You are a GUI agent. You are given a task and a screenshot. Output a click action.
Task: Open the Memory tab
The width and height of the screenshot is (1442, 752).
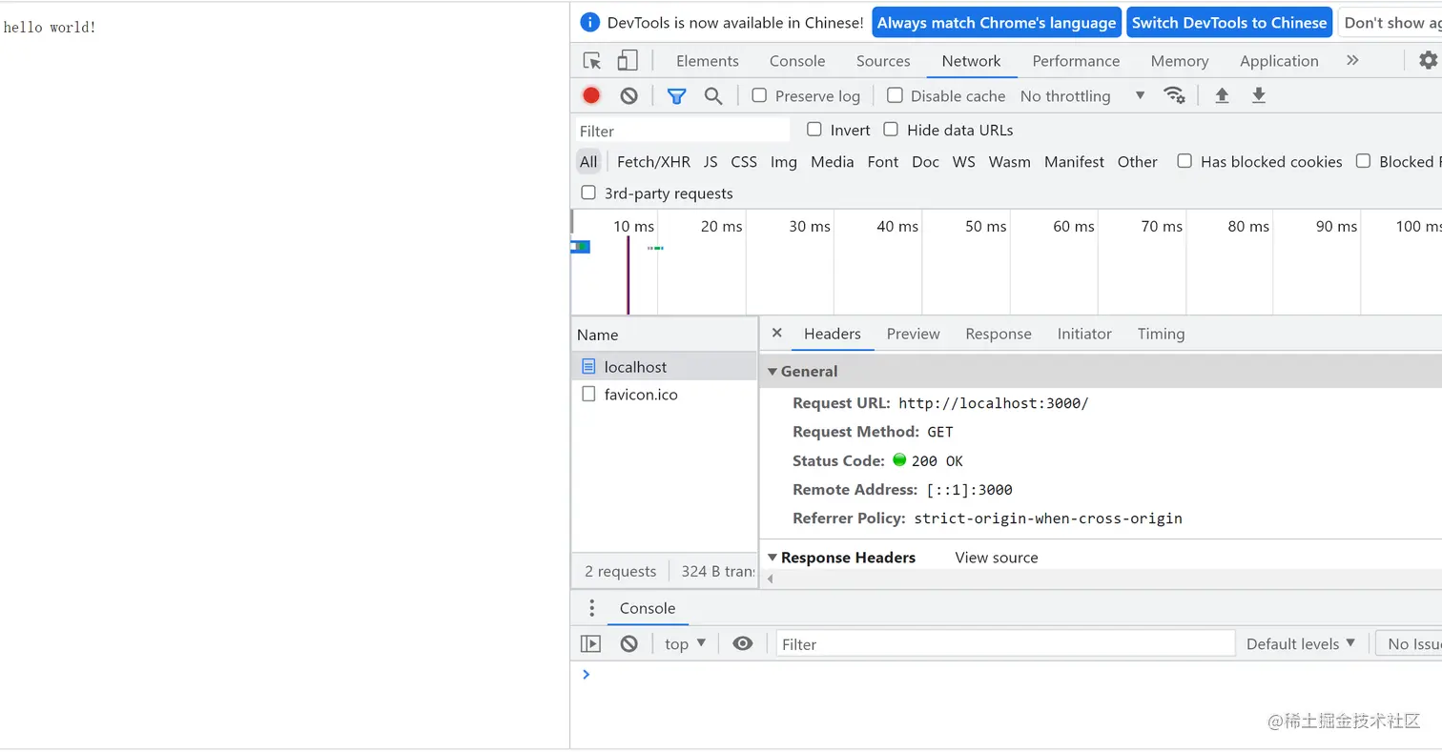tap(1180, 61)
